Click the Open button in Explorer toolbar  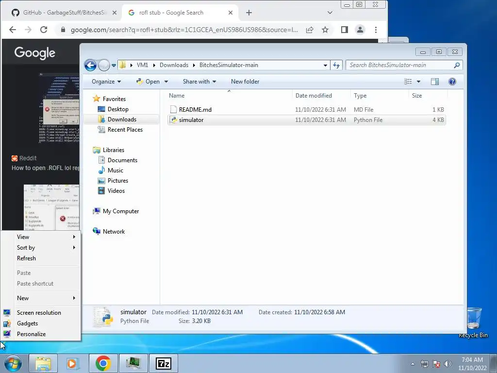pos(149,82)
